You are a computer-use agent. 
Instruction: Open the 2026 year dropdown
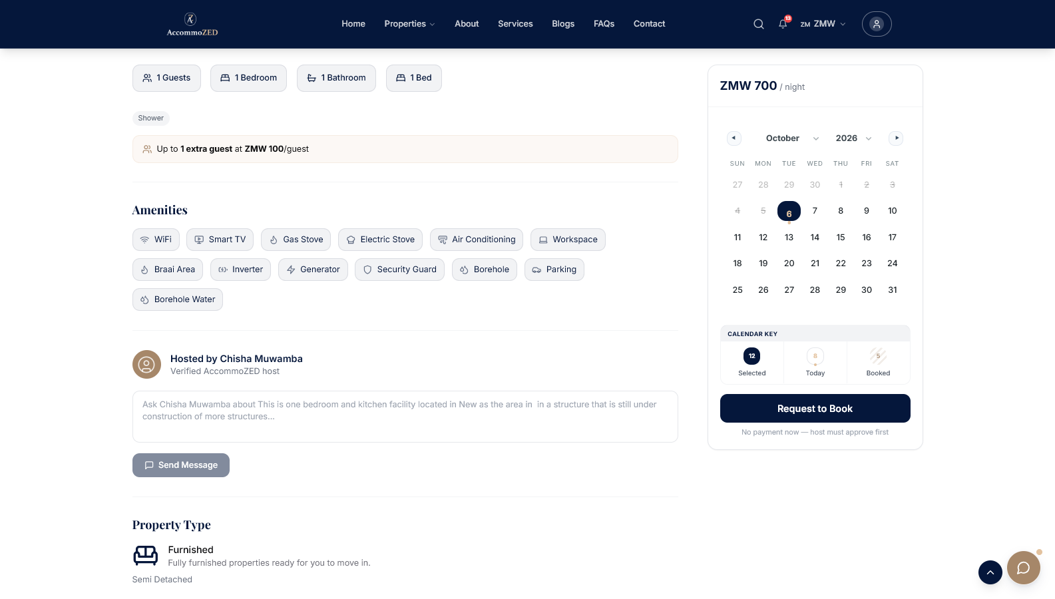tap(853, 138)
